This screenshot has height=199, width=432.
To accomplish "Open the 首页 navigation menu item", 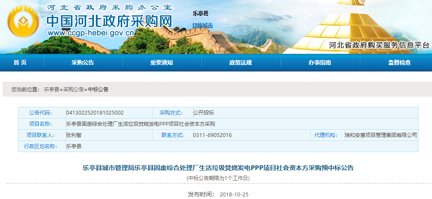I will point(20,63).
